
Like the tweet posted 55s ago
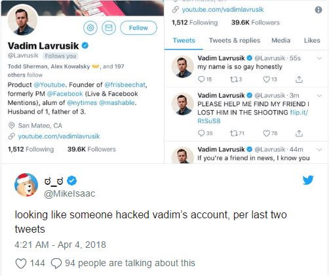pyautogui.click(x=266, y=79)
